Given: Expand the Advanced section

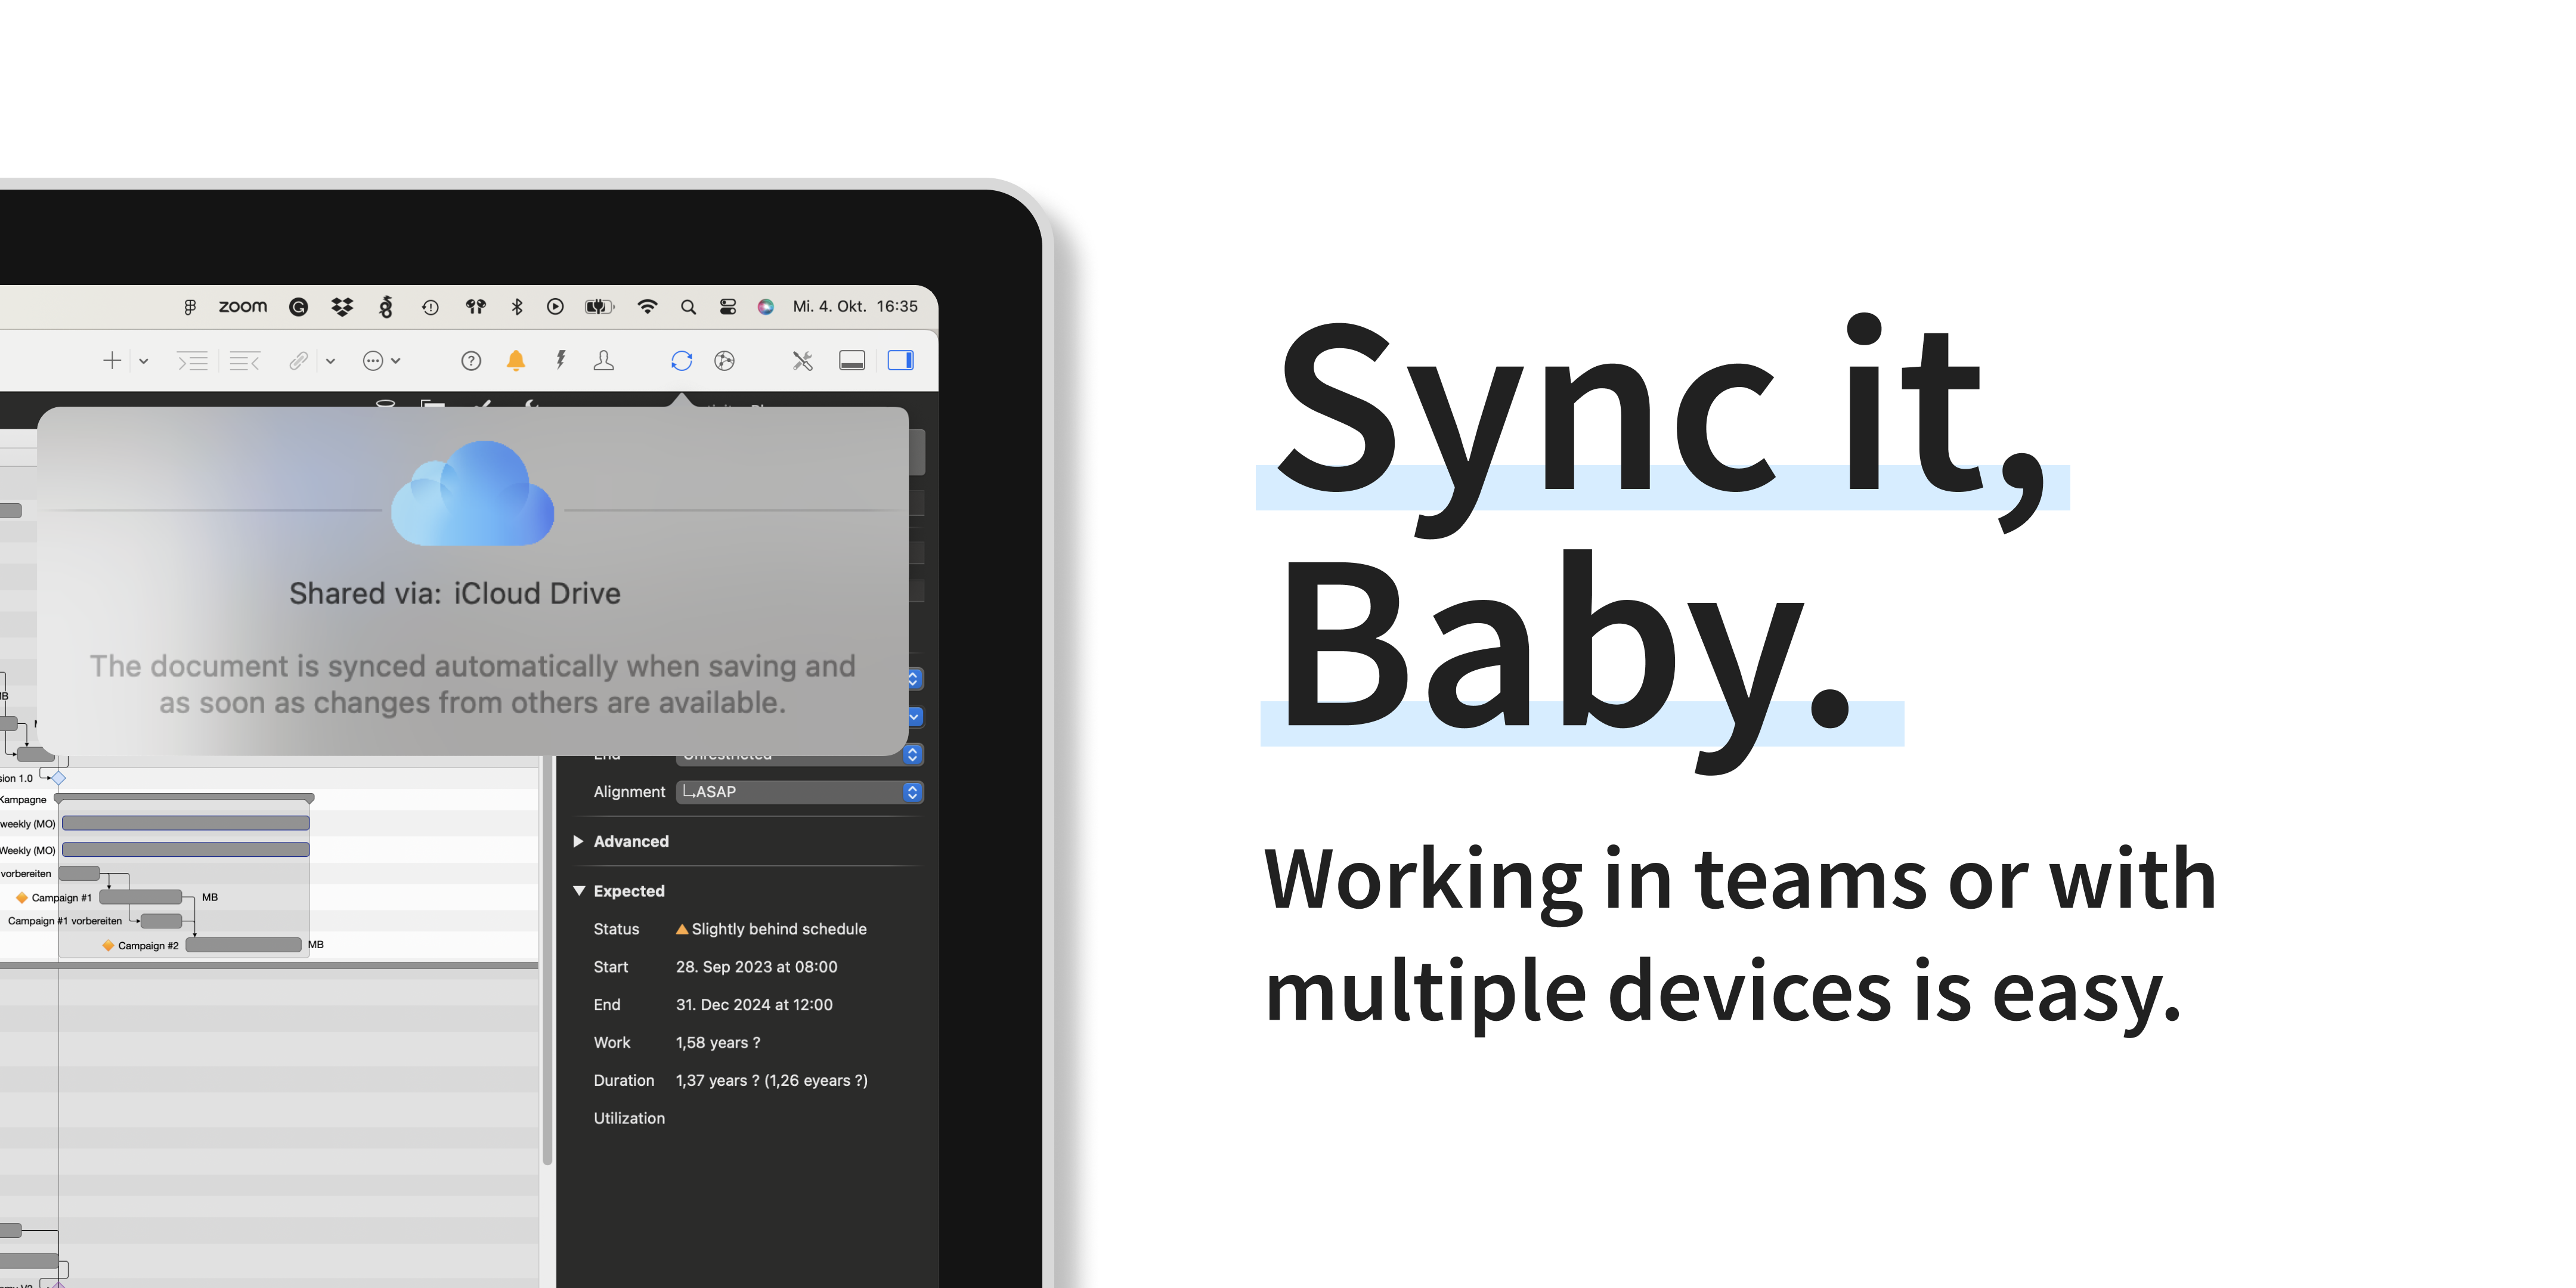Looking at the screenshot, I should 578,841.
